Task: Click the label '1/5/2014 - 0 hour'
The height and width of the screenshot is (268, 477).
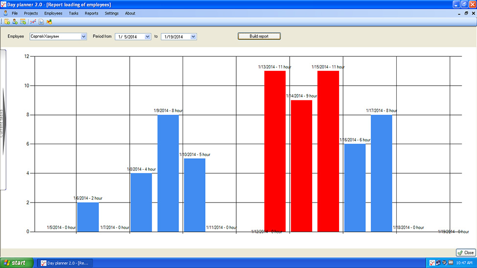Action: click(61, 227)
